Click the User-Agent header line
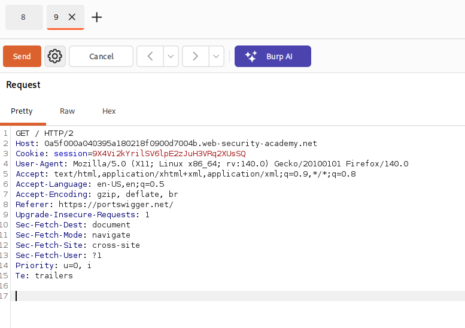This screenshot has width=465, height=328. [x=212, y=164]
